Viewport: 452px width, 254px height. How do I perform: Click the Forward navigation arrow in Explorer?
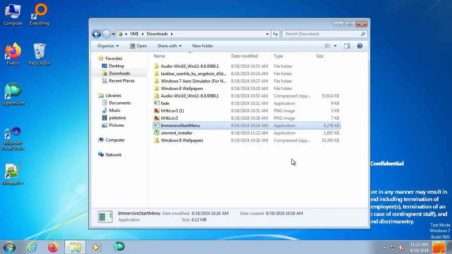106,34
